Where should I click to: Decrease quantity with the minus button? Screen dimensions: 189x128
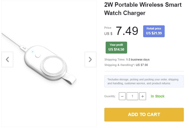(x=122, y=96)
